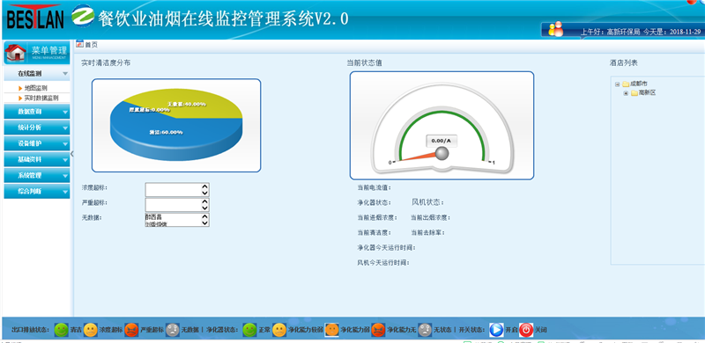Screen dimensions: 705x343
Task: Click the green 清洁 smiley icon
Action: click(61, 330)
